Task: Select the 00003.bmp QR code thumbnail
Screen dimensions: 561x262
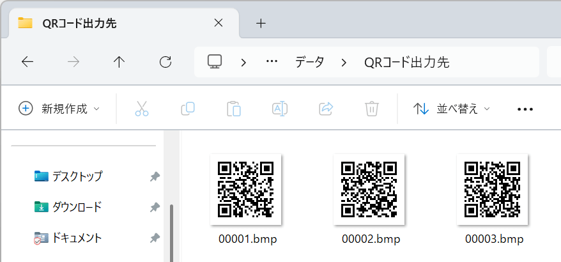Action: 492,189
